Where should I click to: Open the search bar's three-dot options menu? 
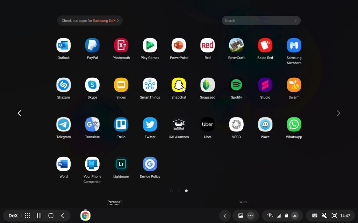pos(296,21)
